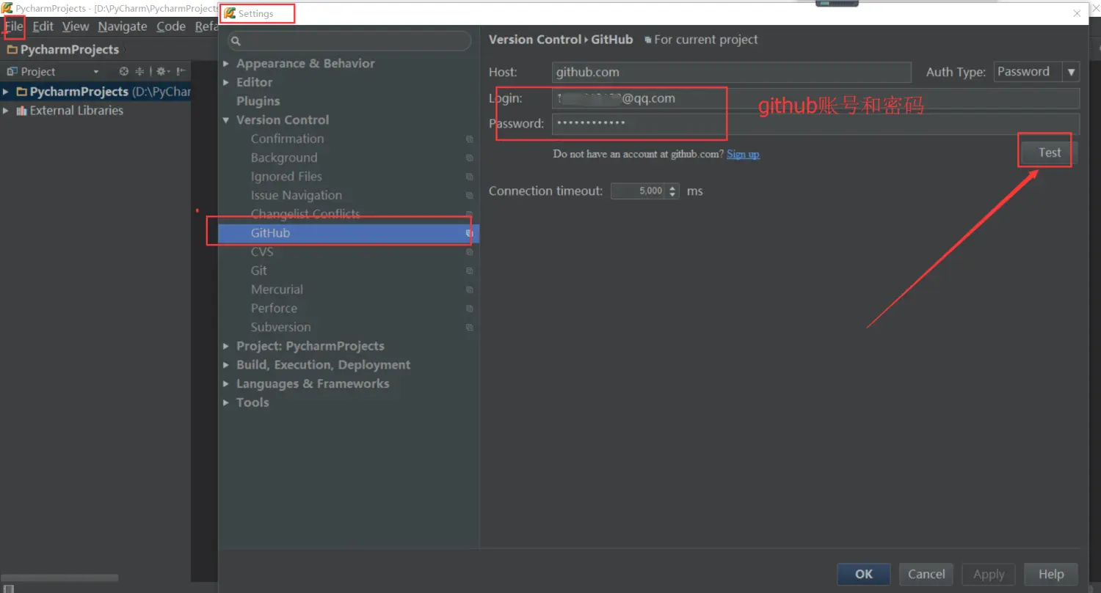Expand the Editor settings arrow

click(x=226, y=83)
